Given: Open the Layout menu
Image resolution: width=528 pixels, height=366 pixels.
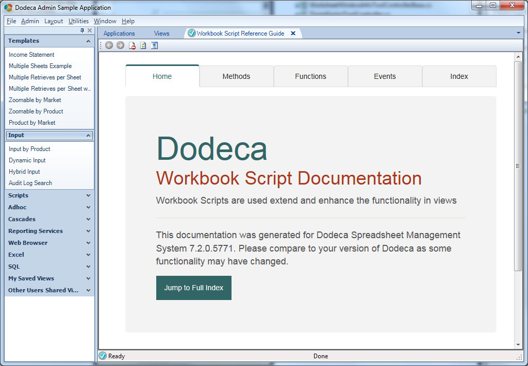Looking at the screenshot, I should [x=54, y=21].
